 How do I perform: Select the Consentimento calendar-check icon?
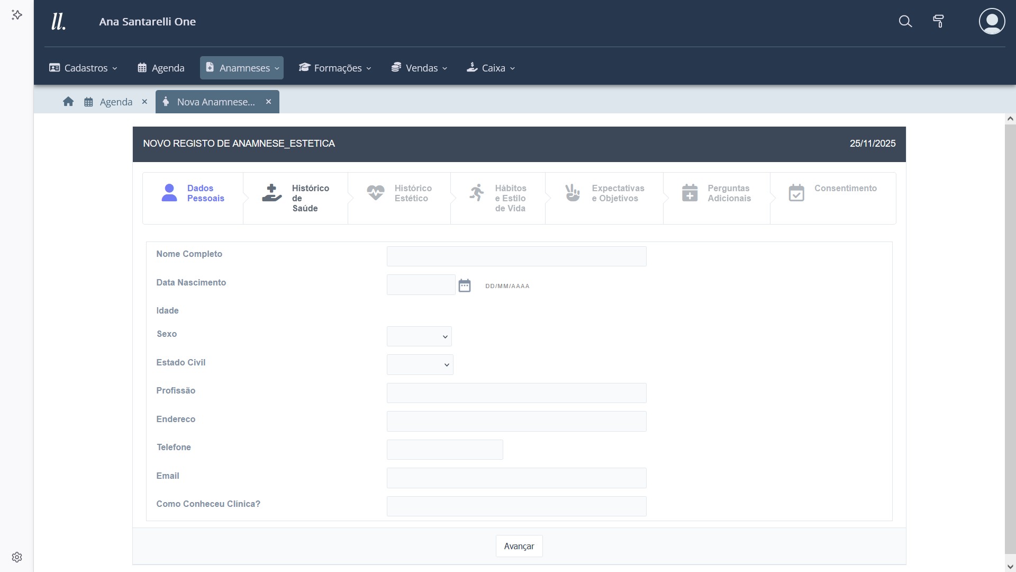[x=796, y=193]
